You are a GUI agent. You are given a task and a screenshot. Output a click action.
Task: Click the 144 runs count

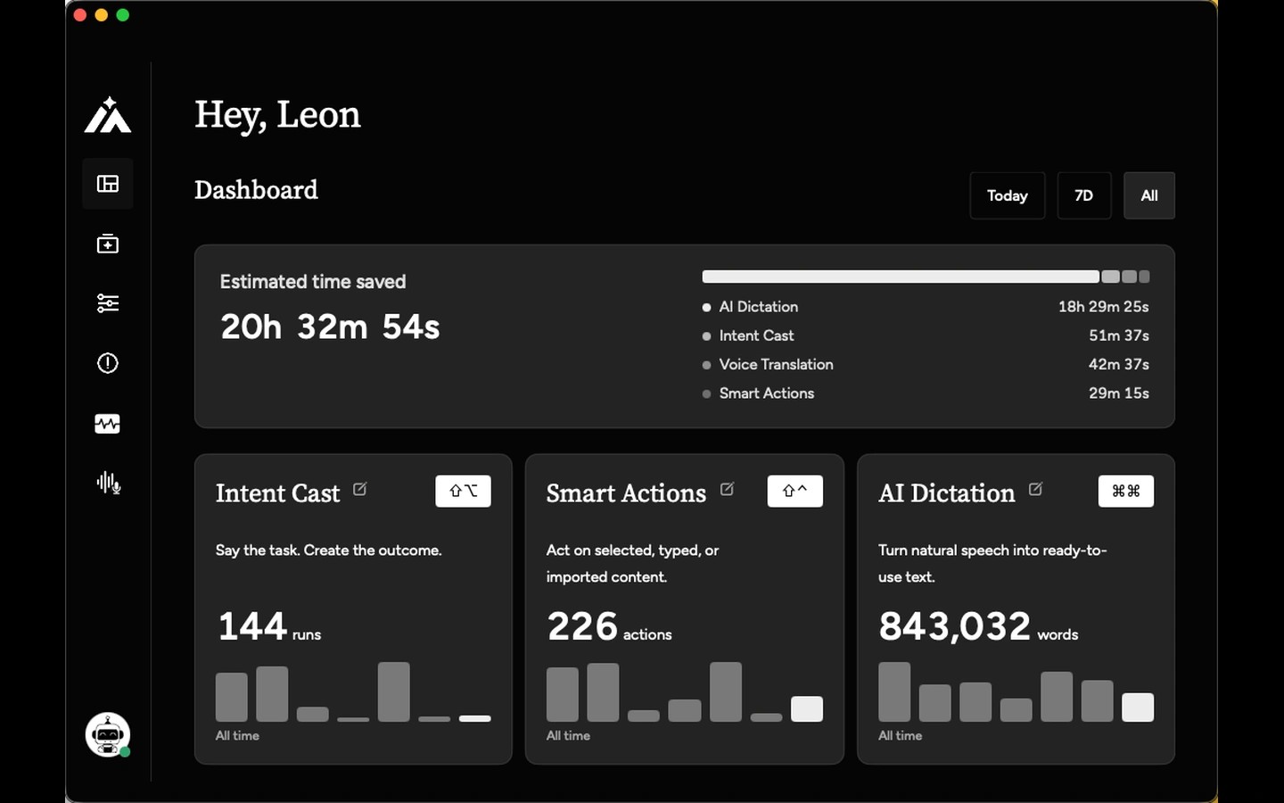tap(268, 626)
